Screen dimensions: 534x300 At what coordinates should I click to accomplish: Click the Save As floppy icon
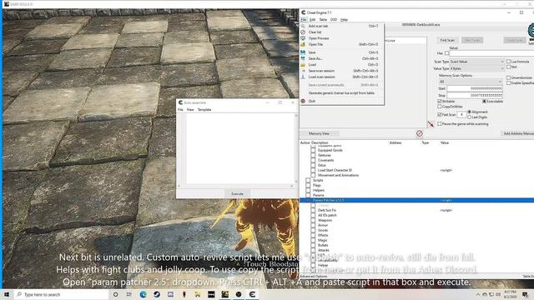pyautogui.click(x=303, y=58)
